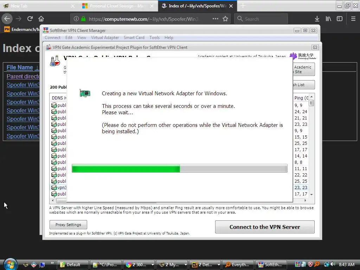Open page actions three-dot menu
360x270 pixels.
pyautogui.click(x=216, y=19)
